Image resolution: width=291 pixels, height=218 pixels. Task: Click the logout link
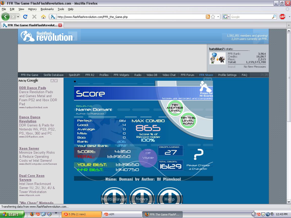pyautogui.click(x=232, y=67)
